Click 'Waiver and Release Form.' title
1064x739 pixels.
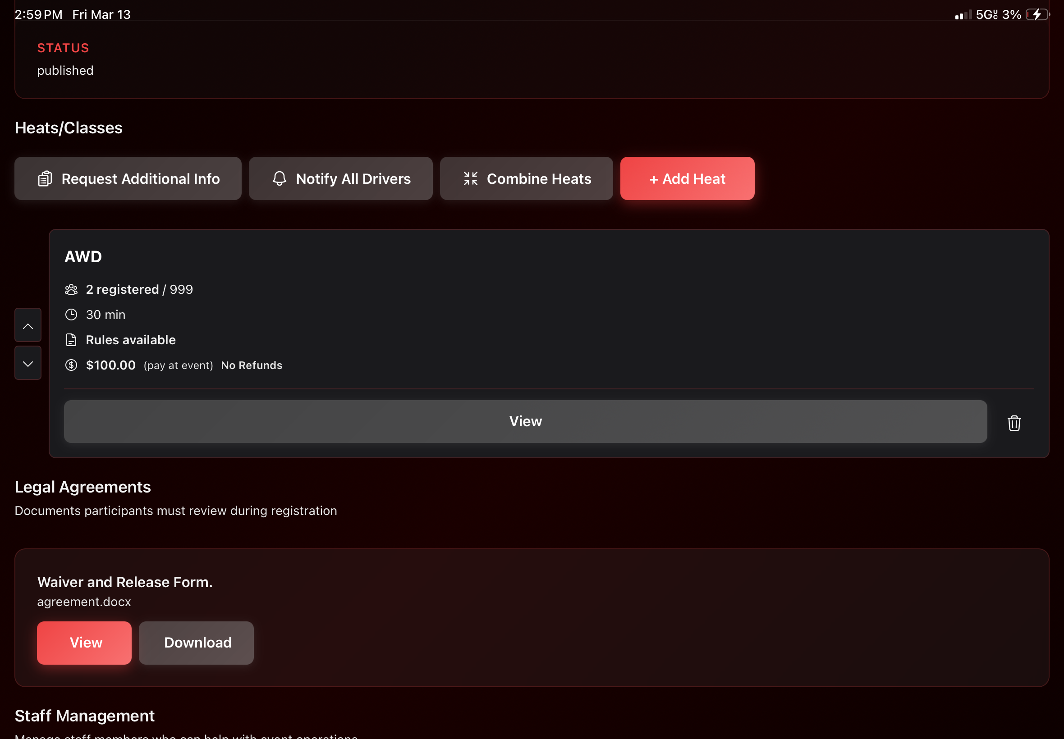(125, 582)
